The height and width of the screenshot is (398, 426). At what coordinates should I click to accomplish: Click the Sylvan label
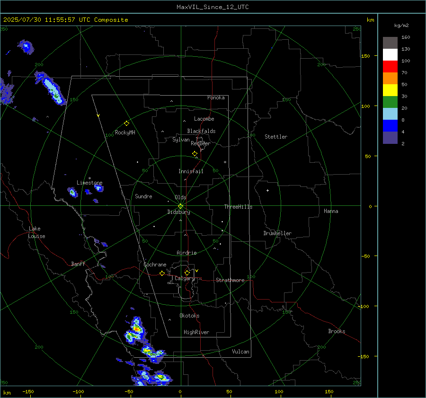(x=181, y=140)
